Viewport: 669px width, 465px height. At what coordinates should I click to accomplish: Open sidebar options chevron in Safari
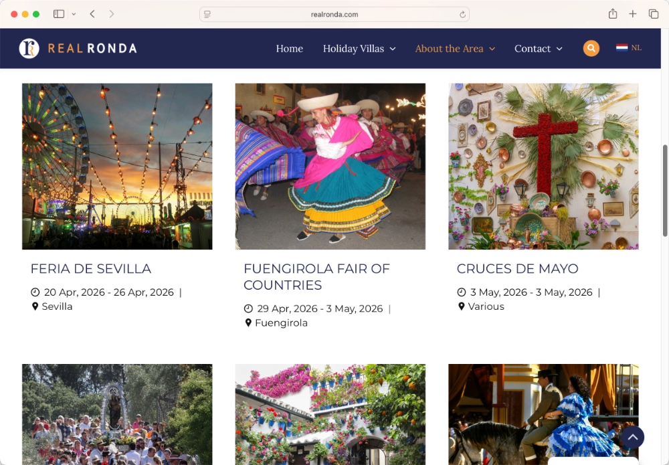74,14
